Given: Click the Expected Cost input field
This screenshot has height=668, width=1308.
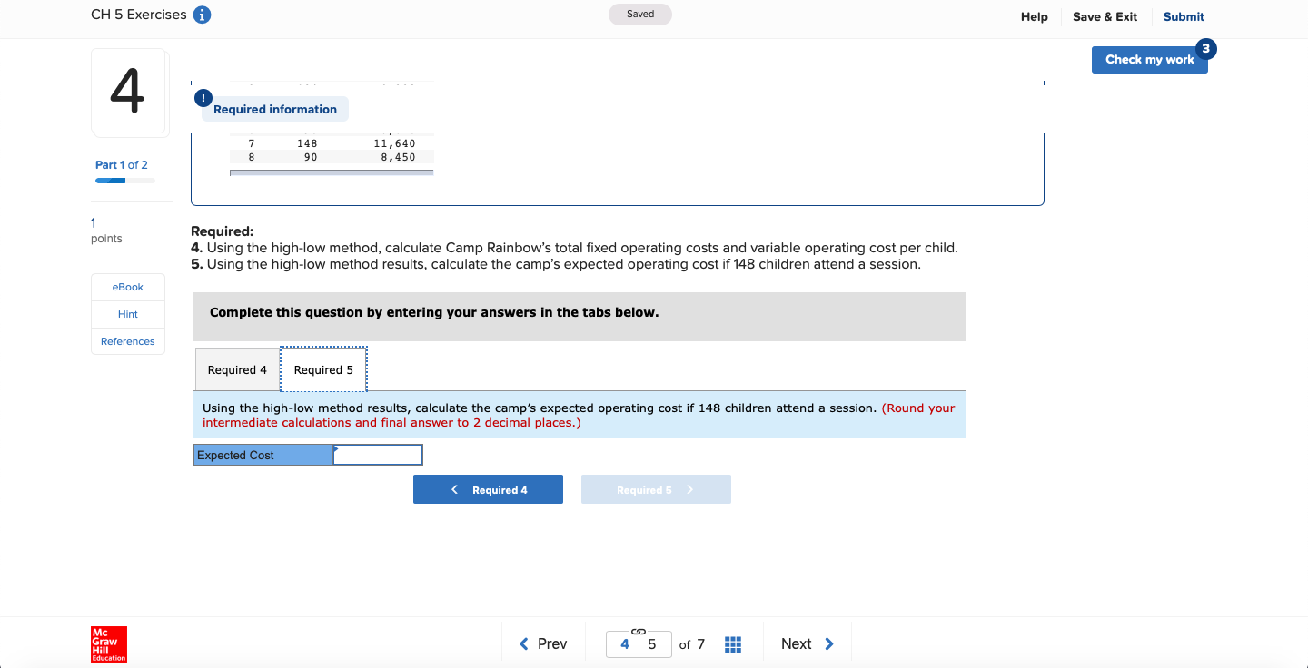Looking at the screenshot, I should click(377, 454).
